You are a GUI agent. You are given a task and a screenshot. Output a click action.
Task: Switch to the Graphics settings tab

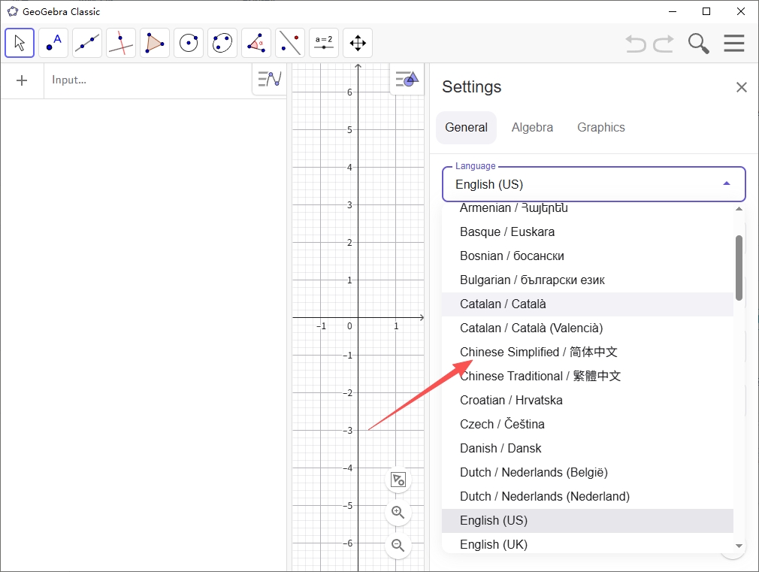(x=600, y=127)
